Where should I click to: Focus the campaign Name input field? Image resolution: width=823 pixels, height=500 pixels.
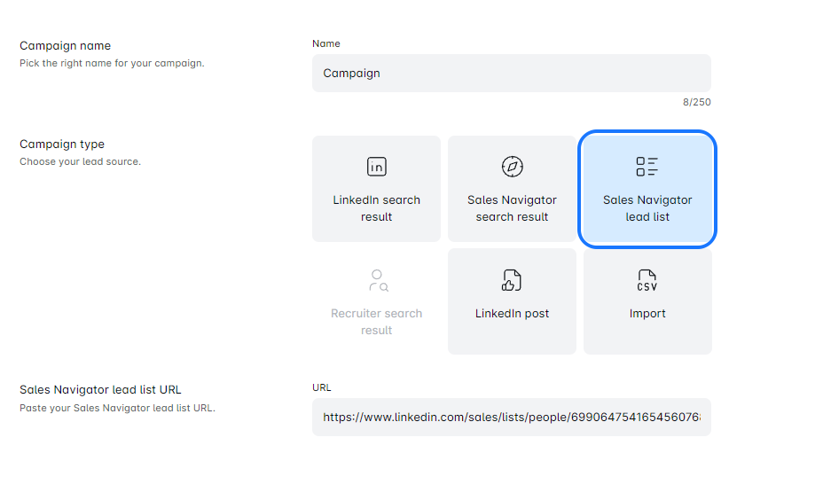click(x=511, y=74)
